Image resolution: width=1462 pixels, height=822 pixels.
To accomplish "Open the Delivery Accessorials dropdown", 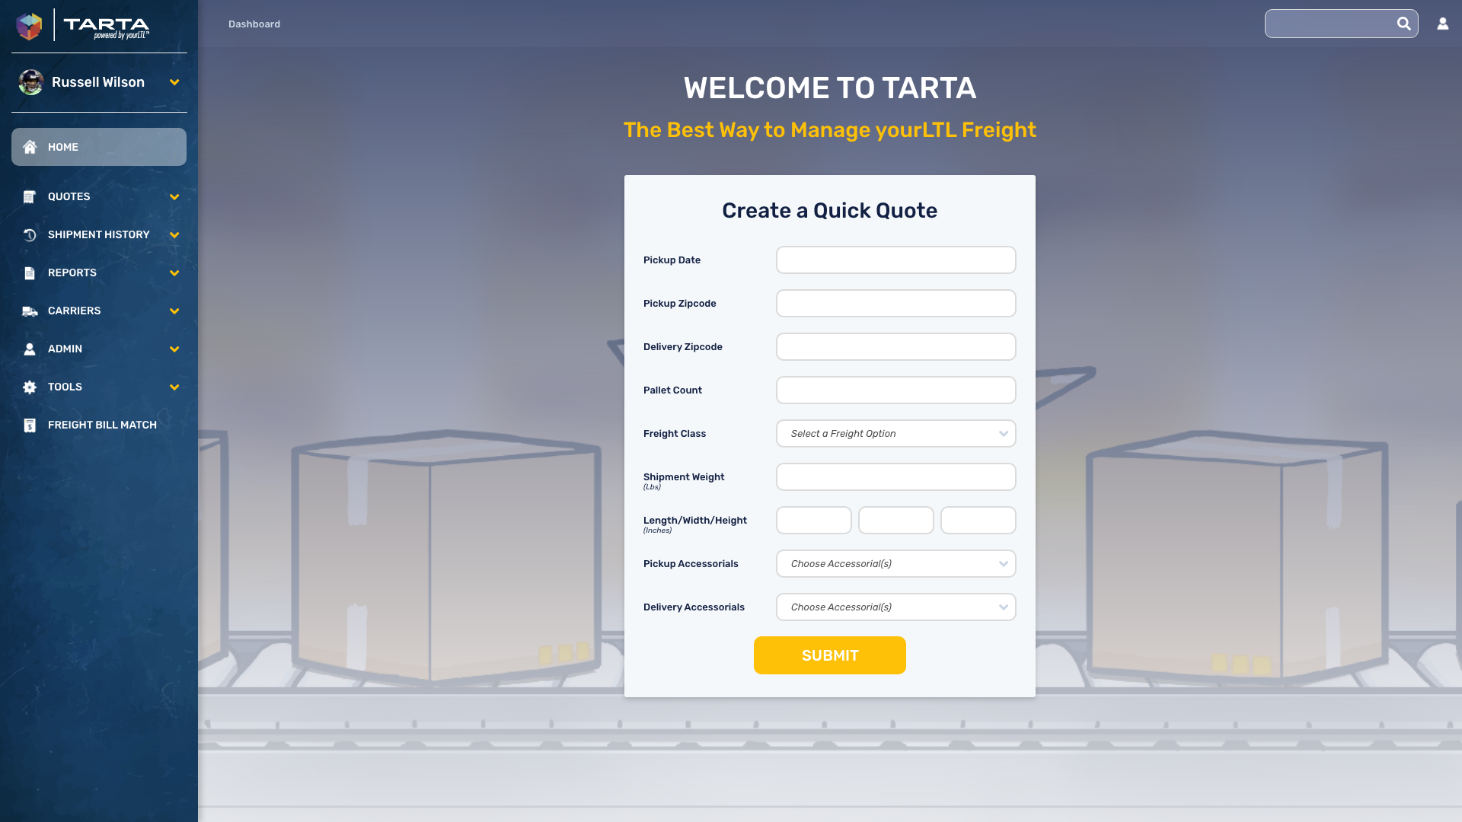I will pyautogui.click(x=895, y=607).
